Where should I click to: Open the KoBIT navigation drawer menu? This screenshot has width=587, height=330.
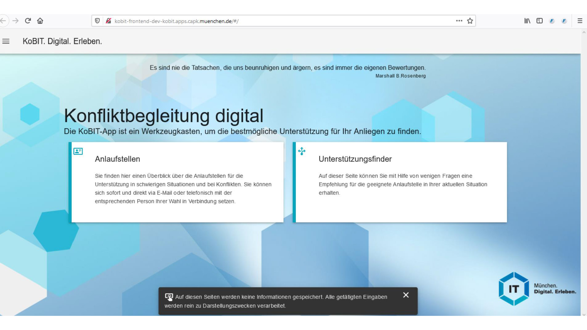tap(6, 41)
